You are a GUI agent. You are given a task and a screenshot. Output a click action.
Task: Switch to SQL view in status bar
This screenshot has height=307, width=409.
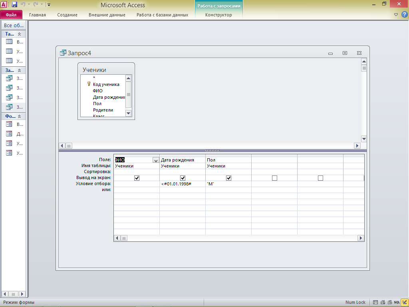(397, 302)
